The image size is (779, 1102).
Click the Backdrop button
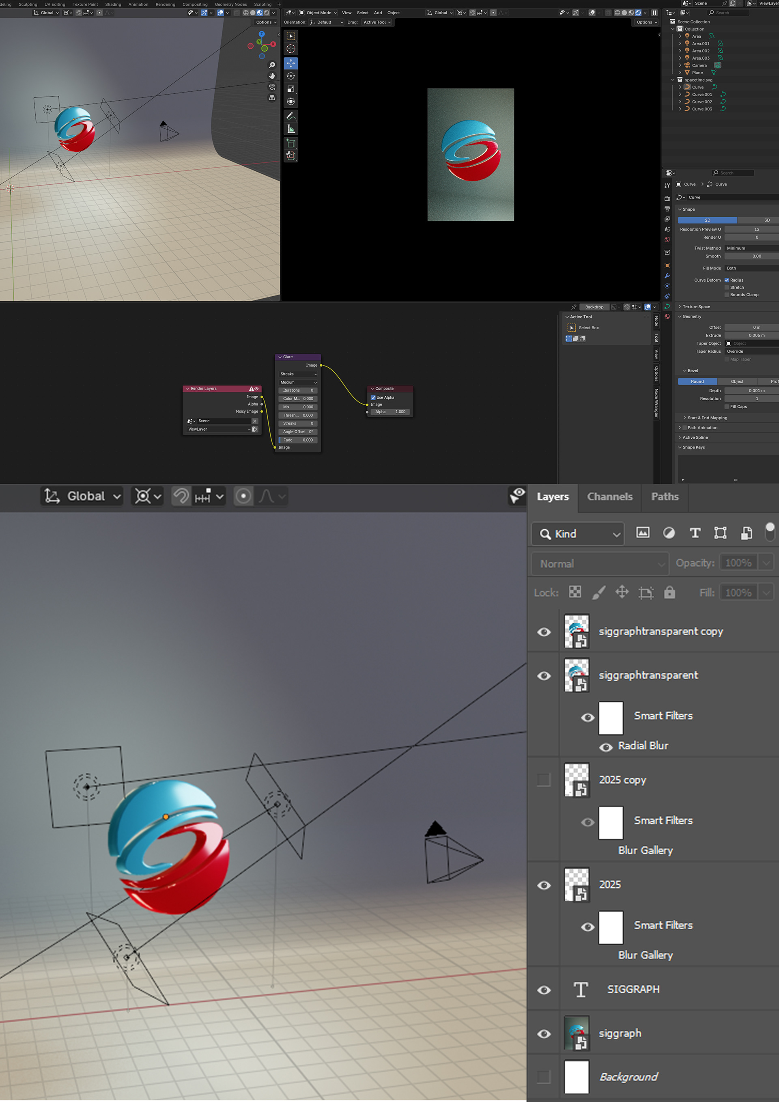click(x=594, y=307)
